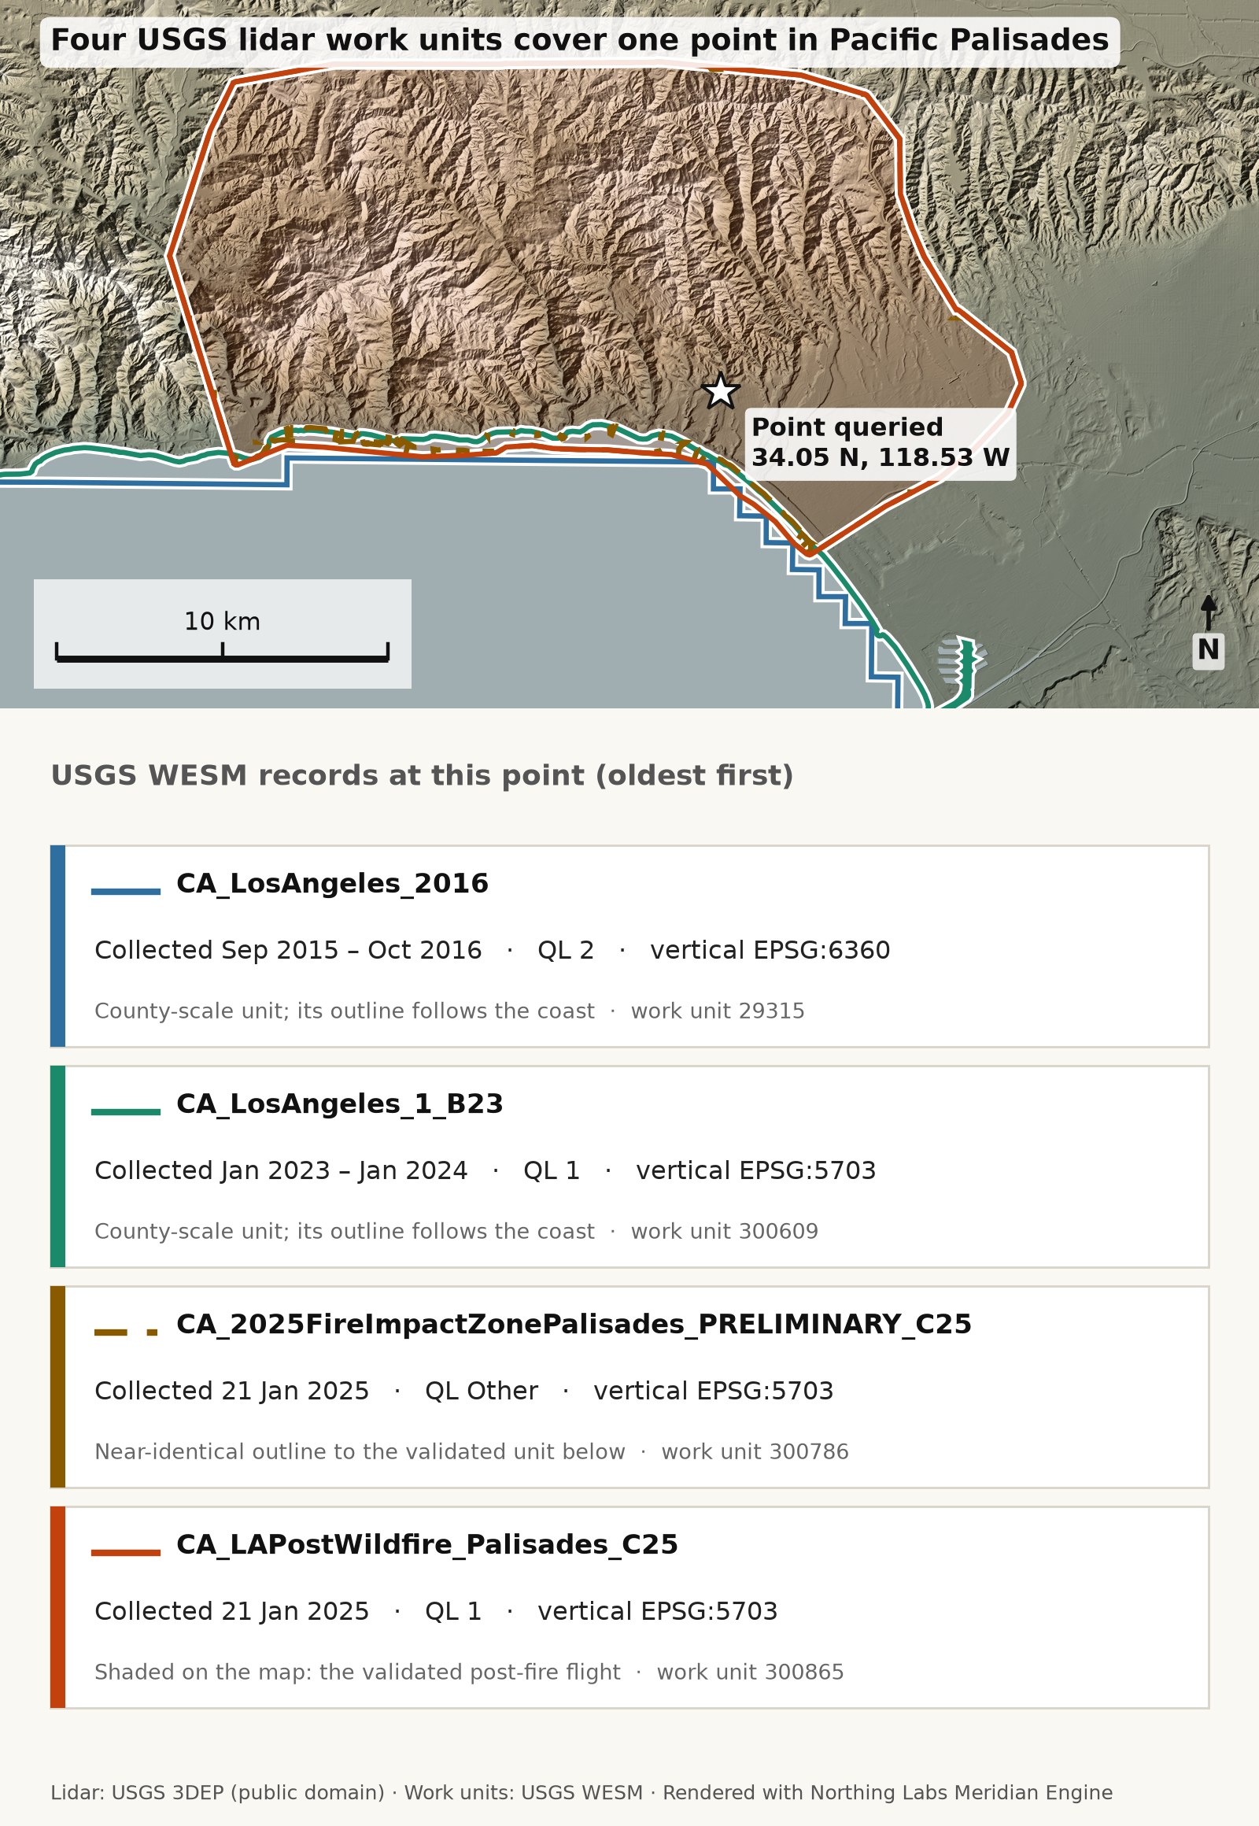Select the CA_2025FireImpactZonePalisades_PRELIMINARY_C25 title
The height and width of the screenshot is (1826, 1259).
[574, 1324]
